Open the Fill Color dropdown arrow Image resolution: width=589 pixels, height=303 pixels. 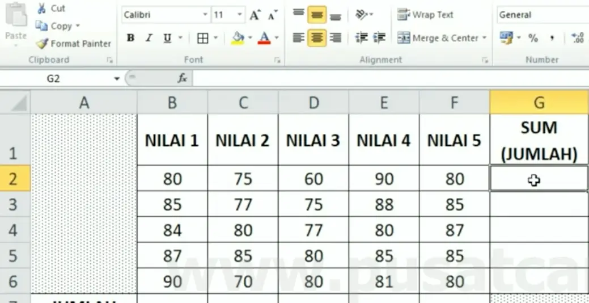click(250, 38)
